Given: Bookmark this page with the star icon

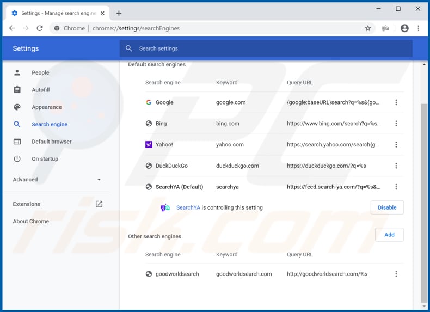Looking at the screenshot, I should click(368, 28).
